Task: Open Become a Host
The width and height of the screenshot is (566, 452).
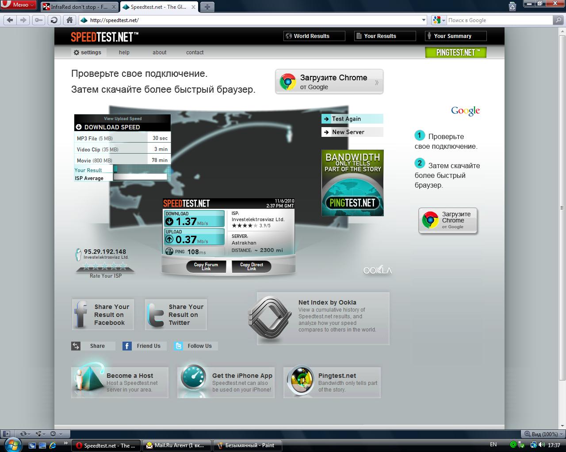Action: tap(120, 382)
